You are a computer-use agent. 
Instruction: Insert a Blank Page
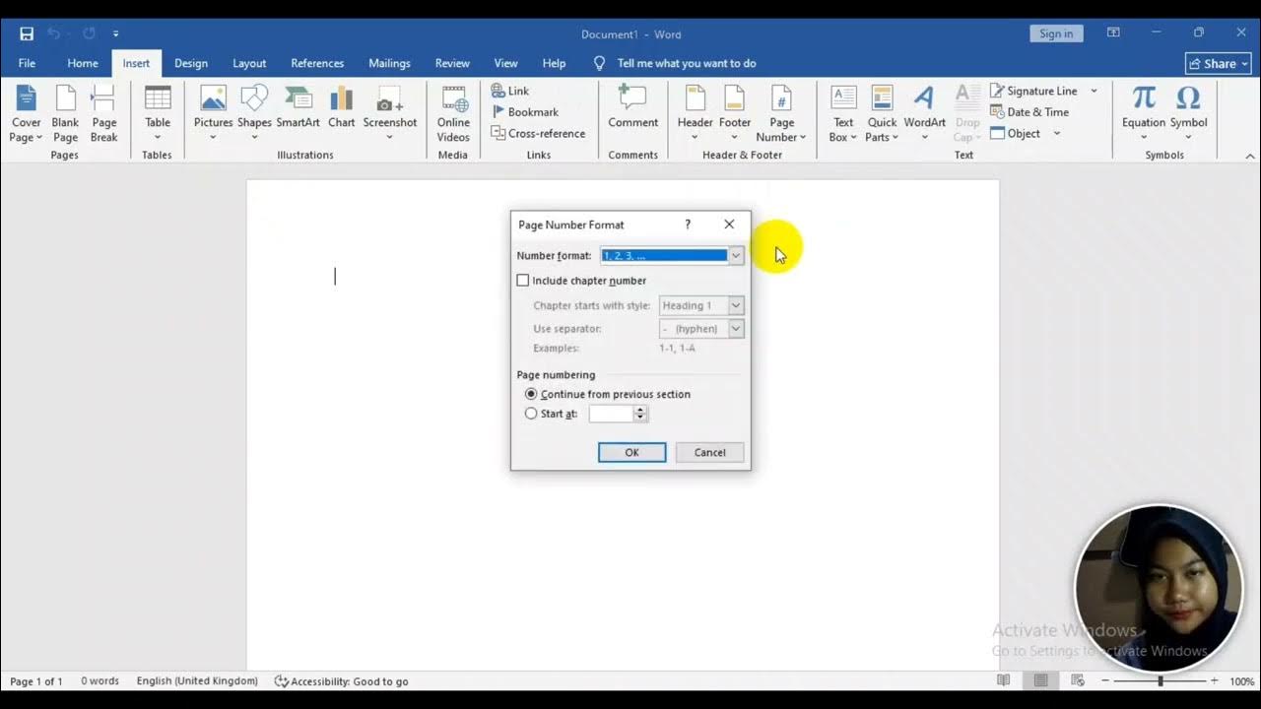[x=65, y=114]
